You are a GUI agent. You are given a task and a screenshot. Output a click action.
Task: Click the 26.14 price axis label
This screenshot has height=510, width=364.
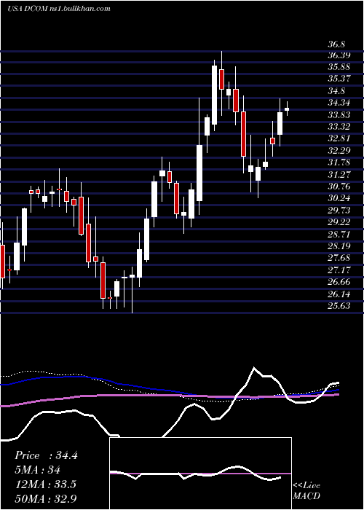tap(339, 294)
